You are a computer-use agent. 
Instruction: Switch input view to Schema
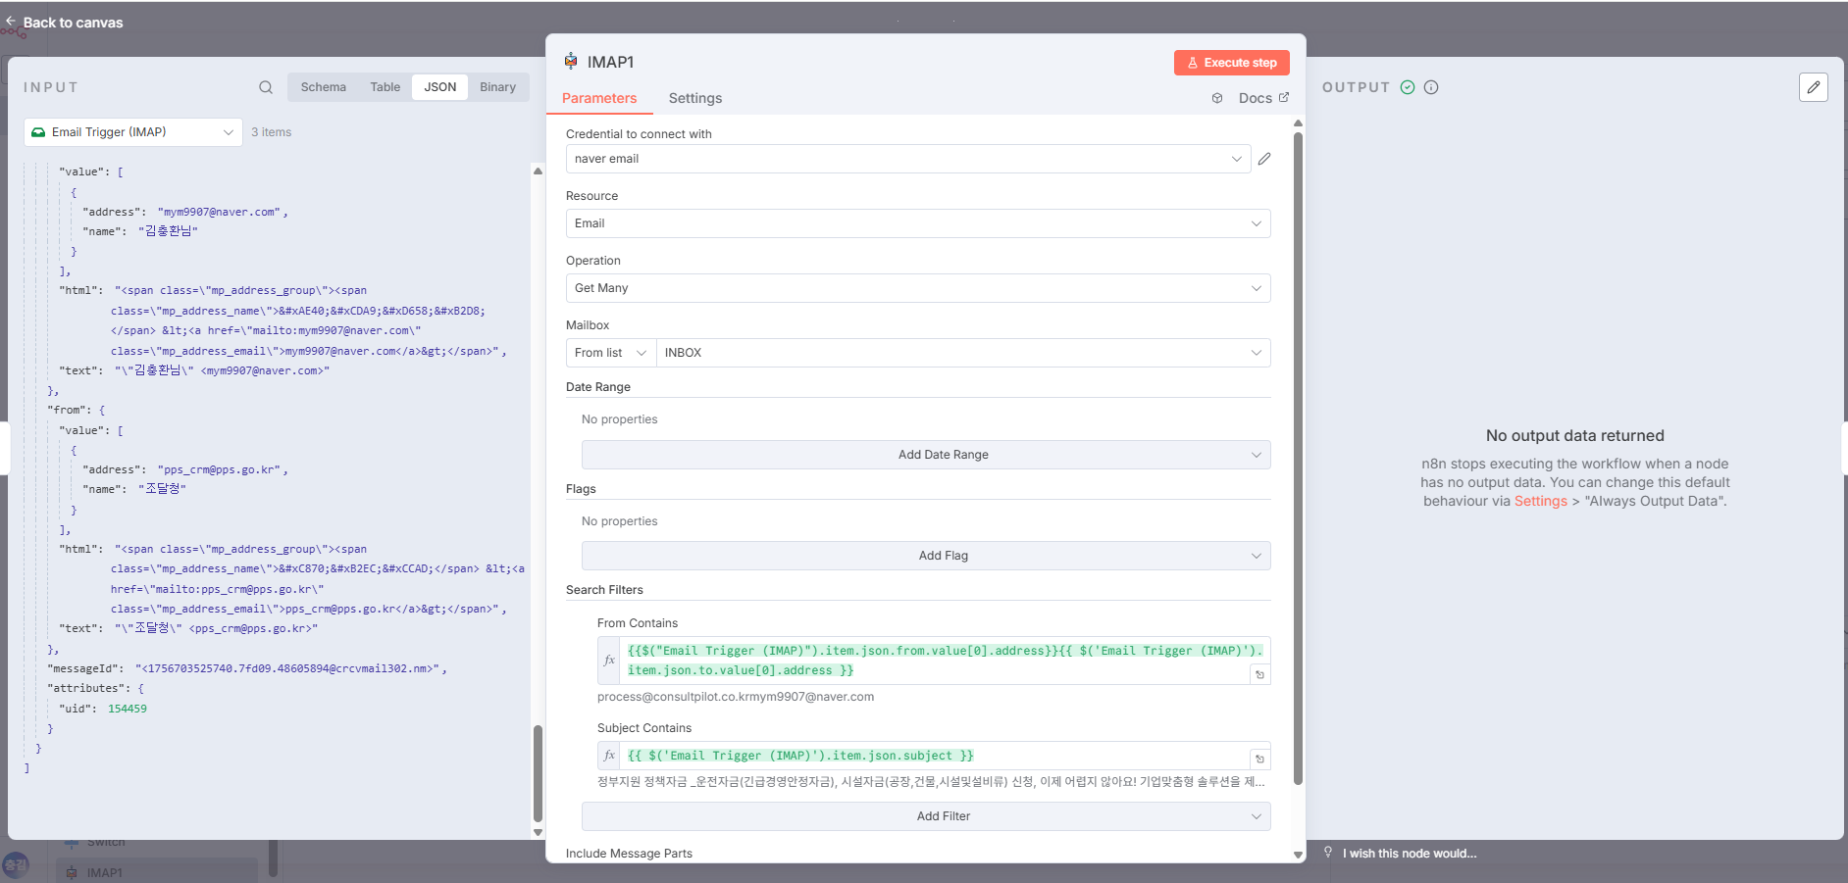click(x=323, y=87)
